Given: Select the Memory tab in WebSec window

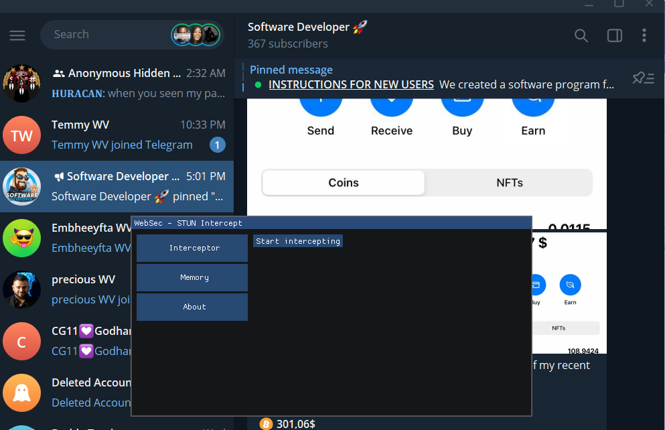Looking at the screenshot, I should 192,277.
